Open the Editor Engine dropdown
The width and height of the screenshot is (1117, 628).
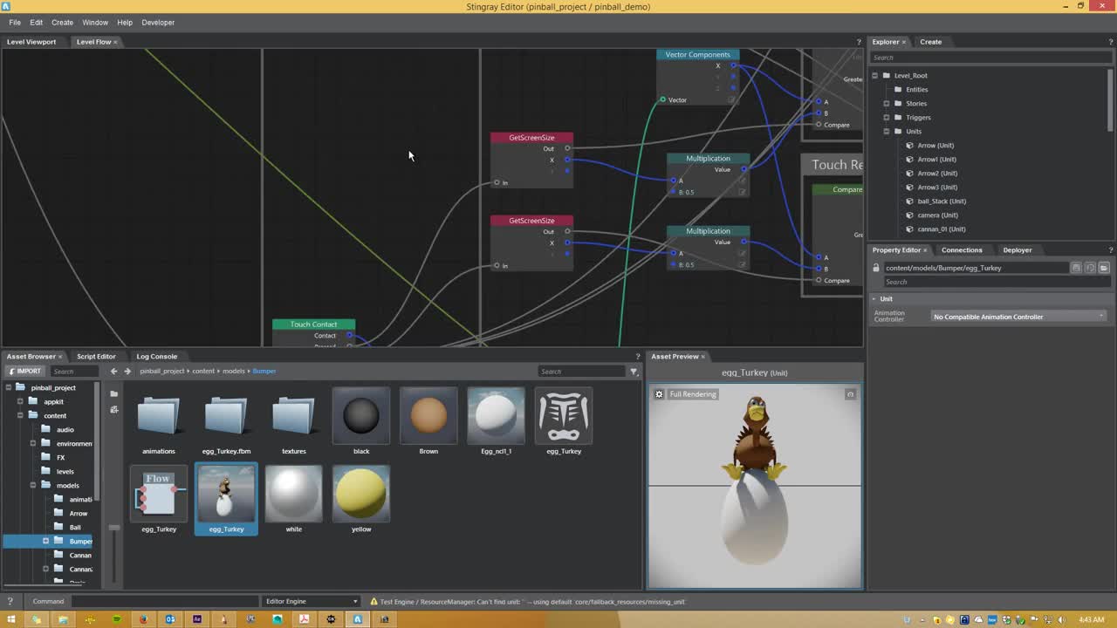pyautogui.click(x=310, y=601)
